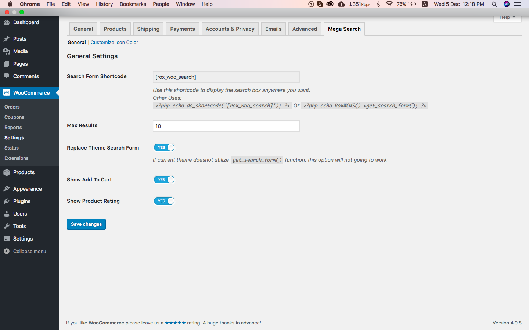Go to WooCommerce Orders
529x330 pixels.
[12, 107]
